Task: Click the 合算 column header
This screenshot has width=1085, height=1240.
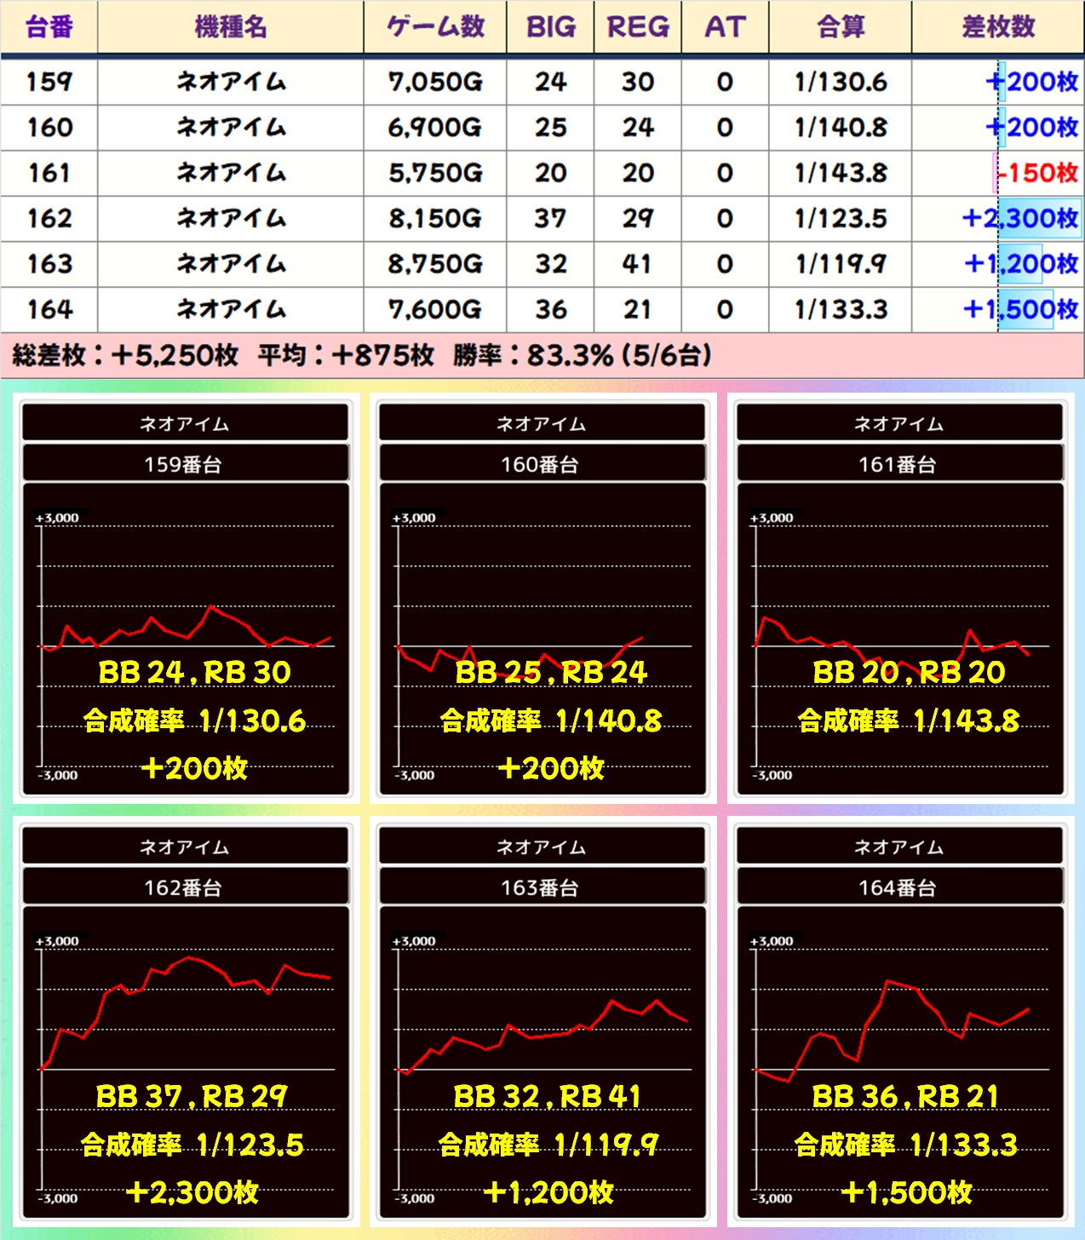Action: (x=840, y=27)
